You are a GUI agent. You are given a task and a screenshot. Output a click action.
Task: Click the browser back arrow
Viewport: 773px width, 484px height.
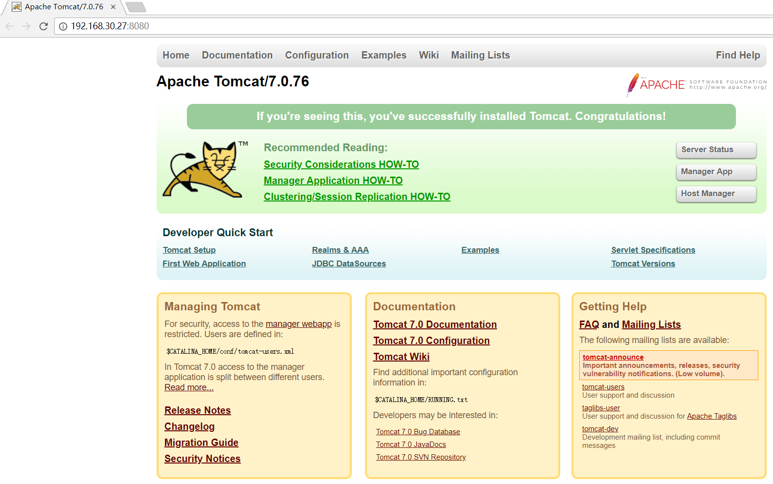9,26
